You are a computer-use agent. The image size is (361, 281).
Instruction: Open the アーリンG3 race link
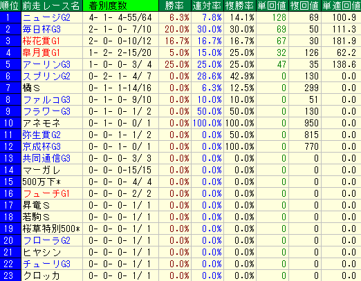pyautogui.click(x=46, y=64)
